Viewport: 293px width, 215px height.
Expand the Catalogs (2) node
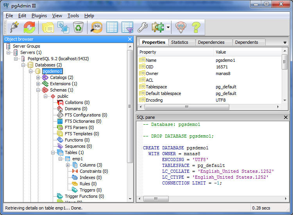point(38,77)
